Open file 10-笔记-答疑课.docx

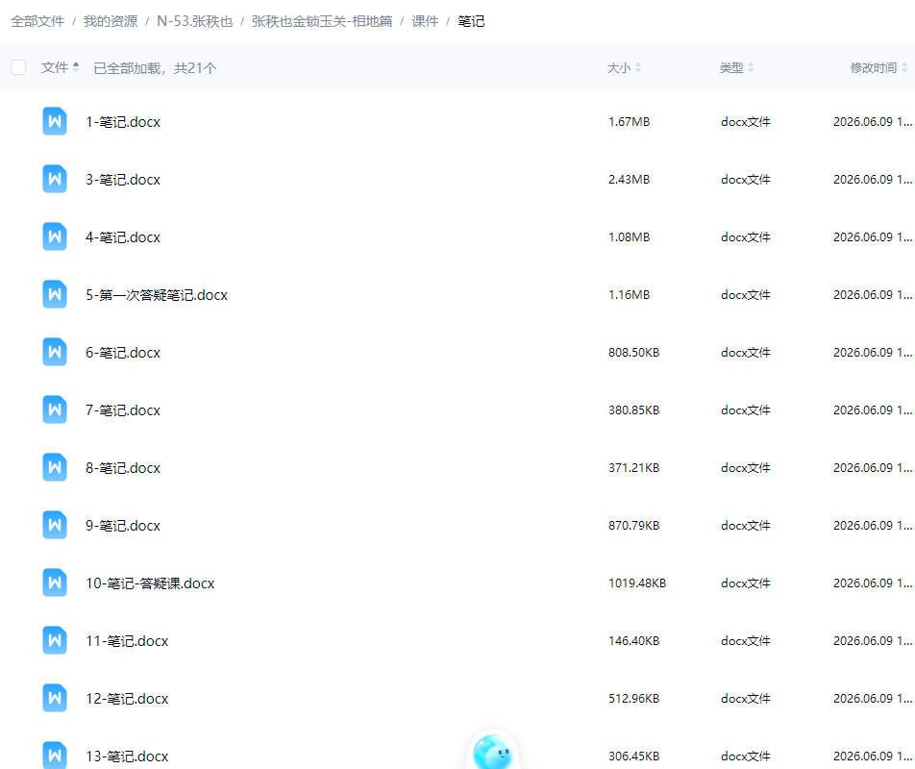(150, 584)
